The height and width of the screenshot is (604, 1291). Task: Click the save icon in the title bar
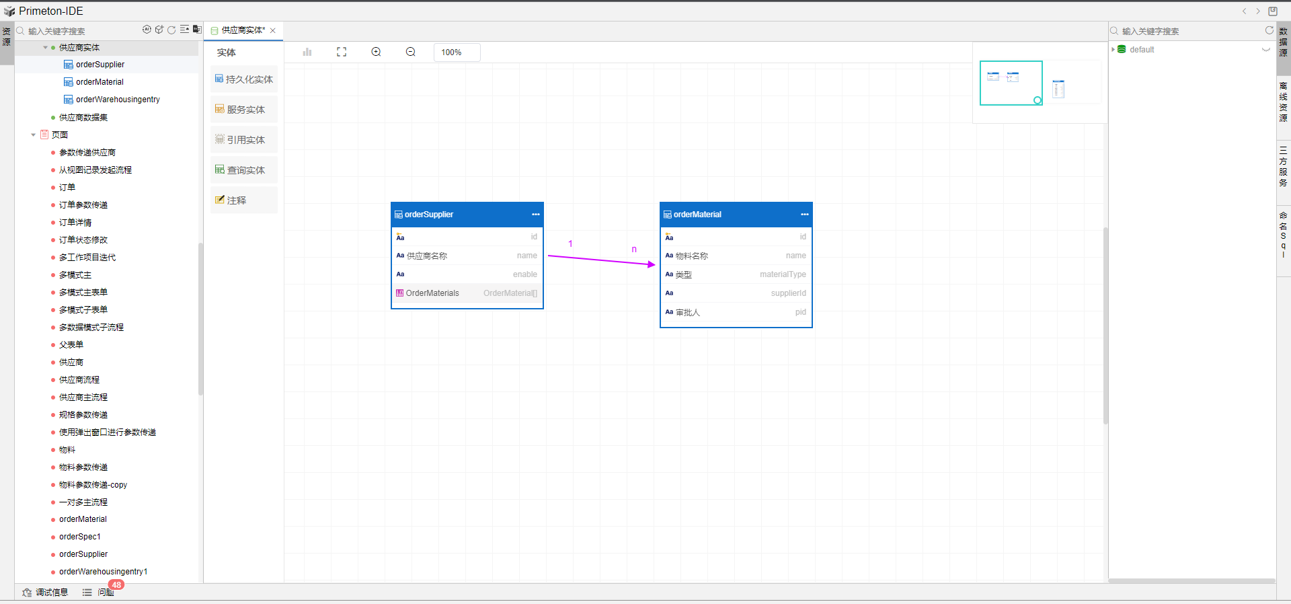[1272, 11]
